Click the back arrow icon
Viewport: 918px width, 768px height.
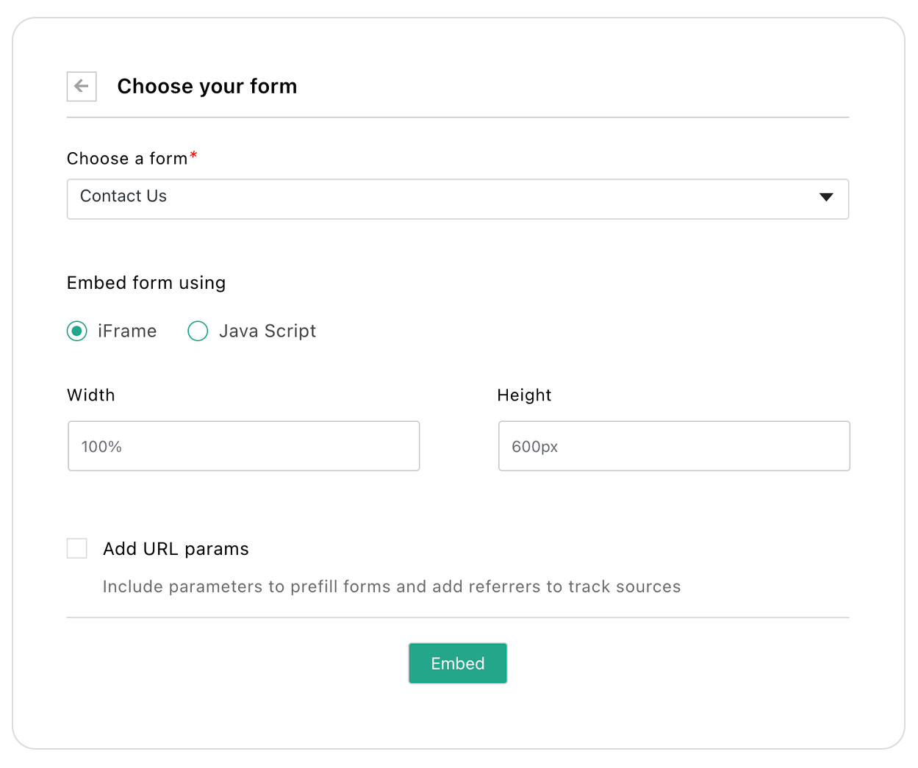[x=82, y=87]
